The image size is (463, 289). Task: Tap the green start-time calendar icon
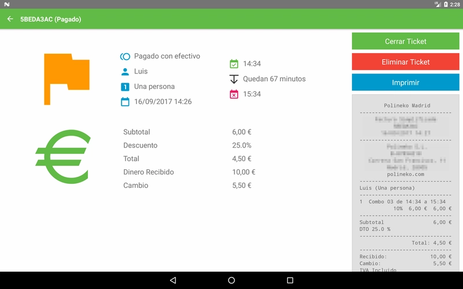(x=234, y=64)
